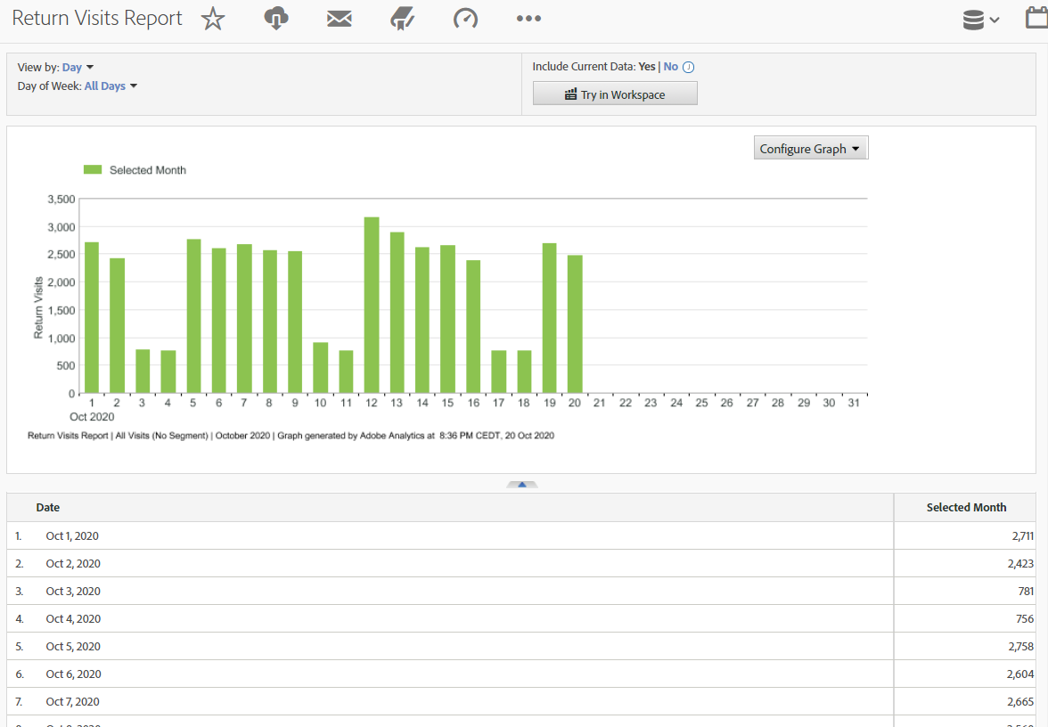Open the email envelope icon
Image resolution: width=1048 pixels, height=727 pixels.
coord(340,19)
